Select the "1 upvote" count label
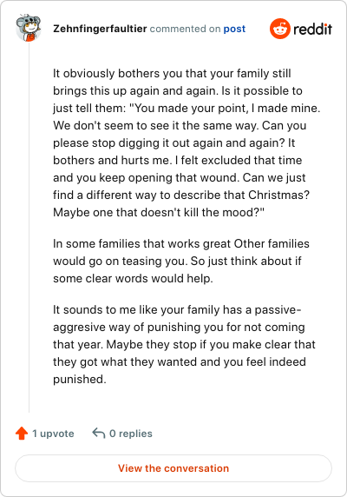347x497 pixels. (x=53, y=434)
